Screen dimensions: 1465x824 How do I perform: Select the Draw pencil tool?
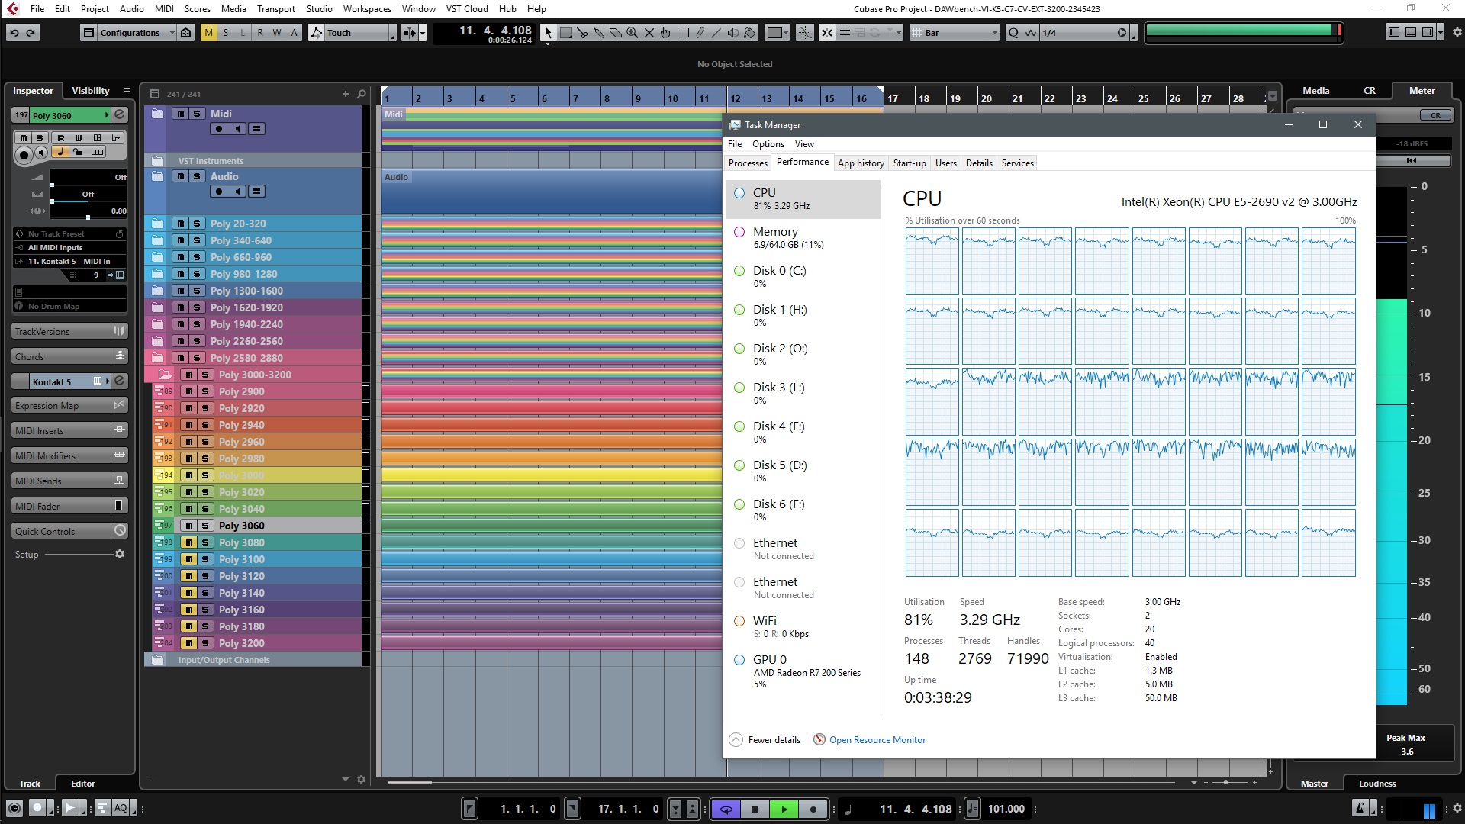(700, 33)
